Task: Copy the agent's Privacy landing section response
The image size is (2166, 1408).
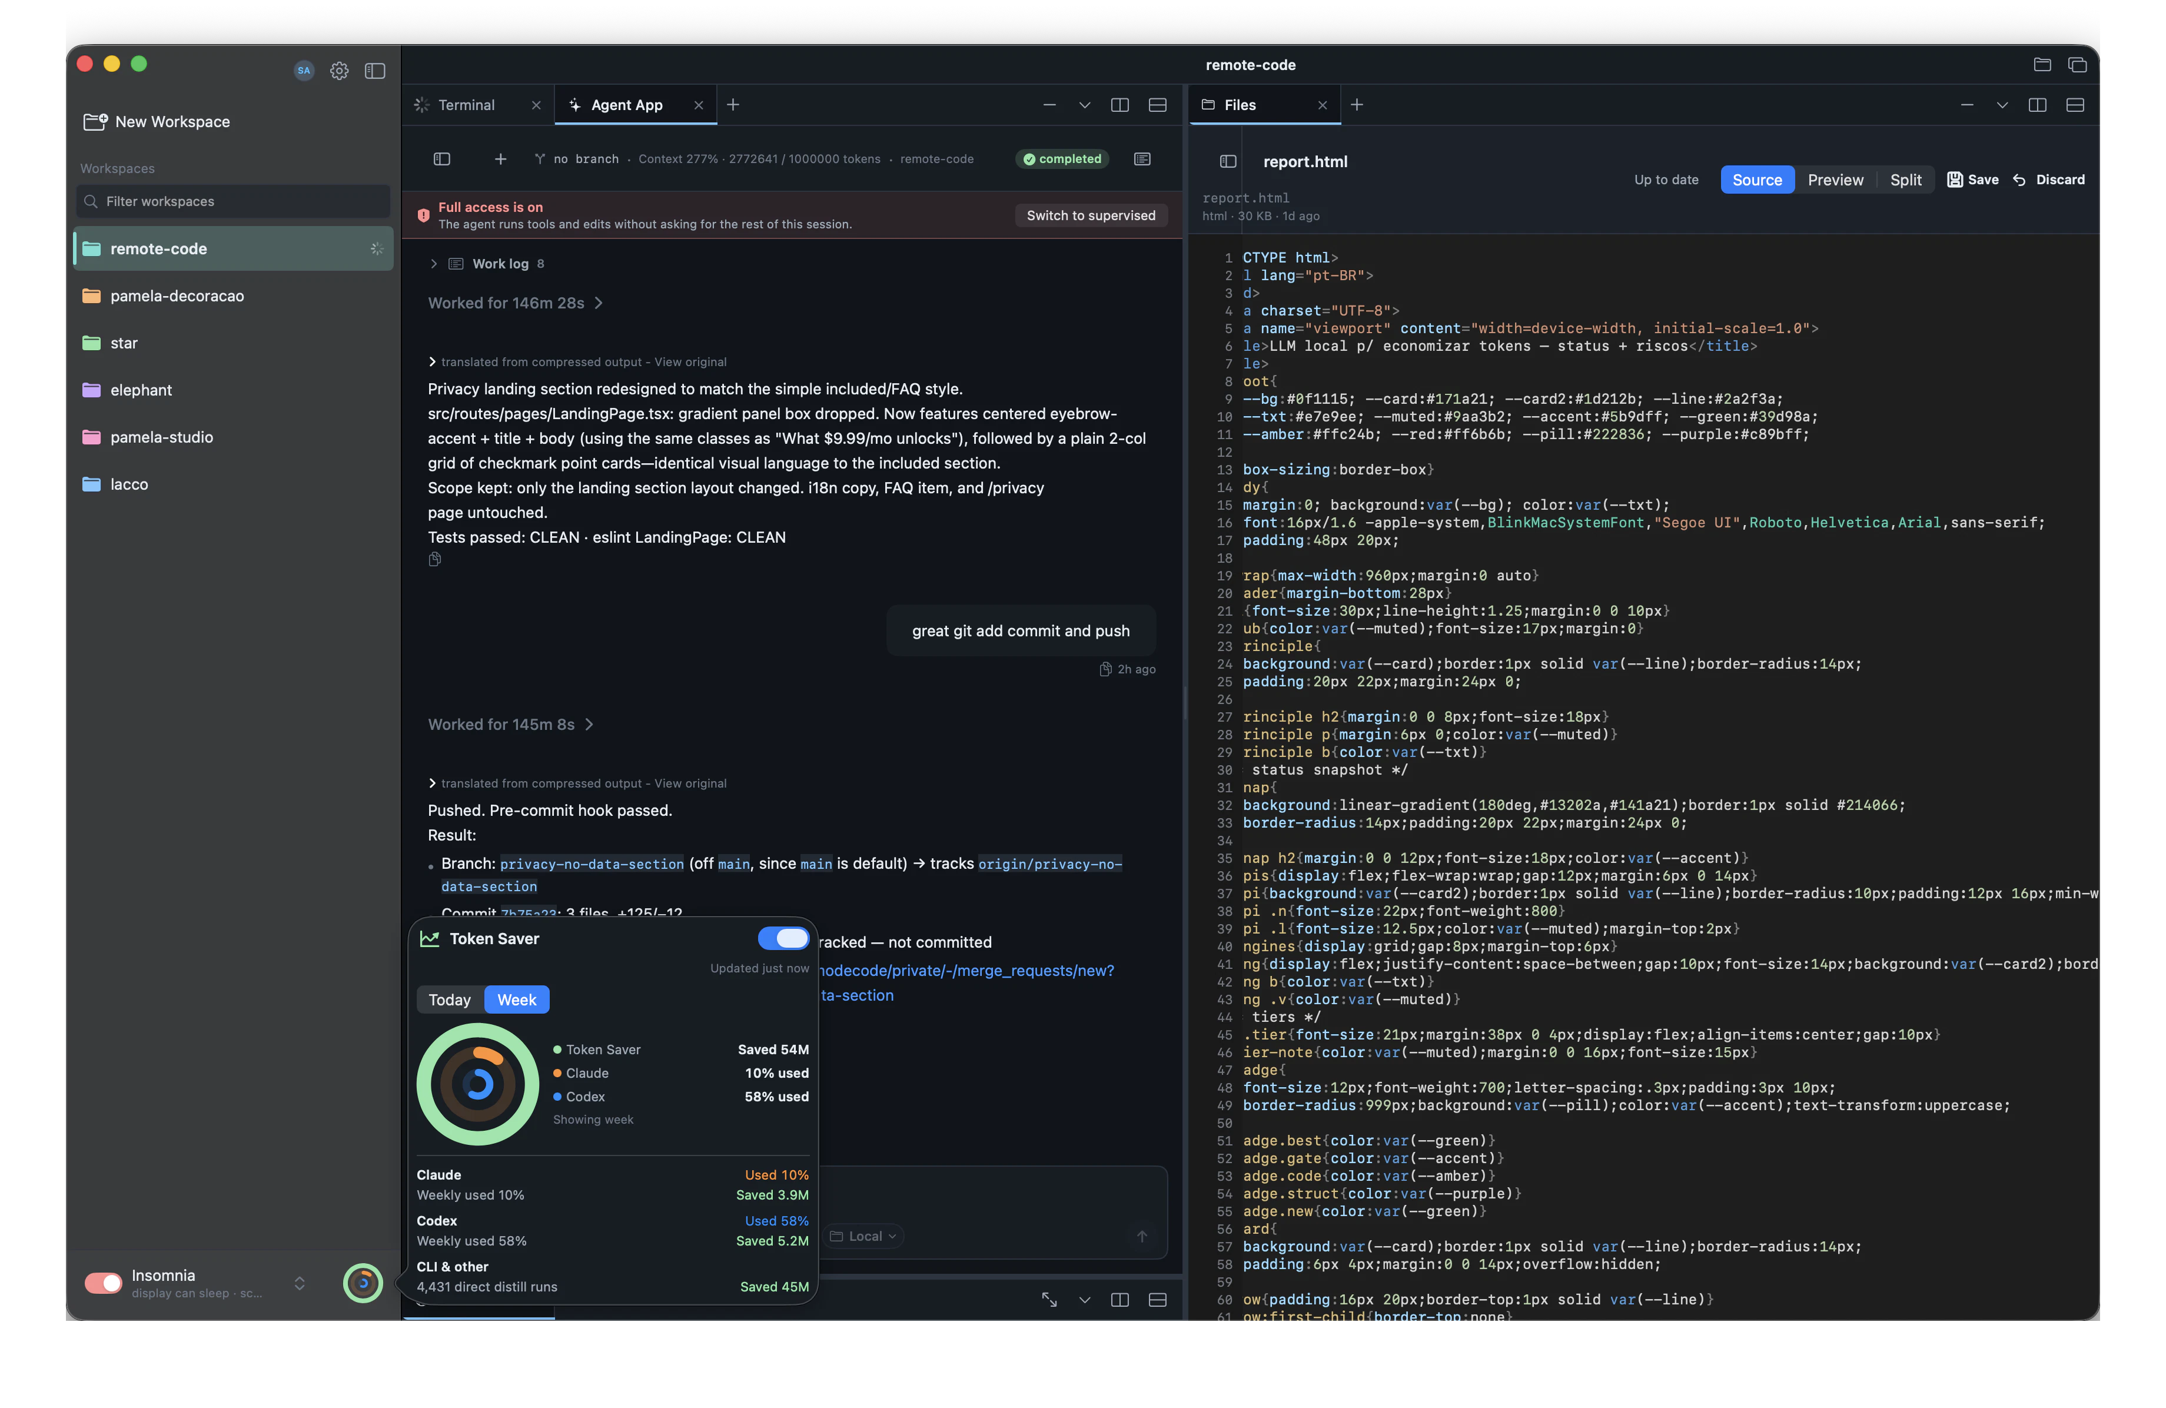Action: click(435, 560)
